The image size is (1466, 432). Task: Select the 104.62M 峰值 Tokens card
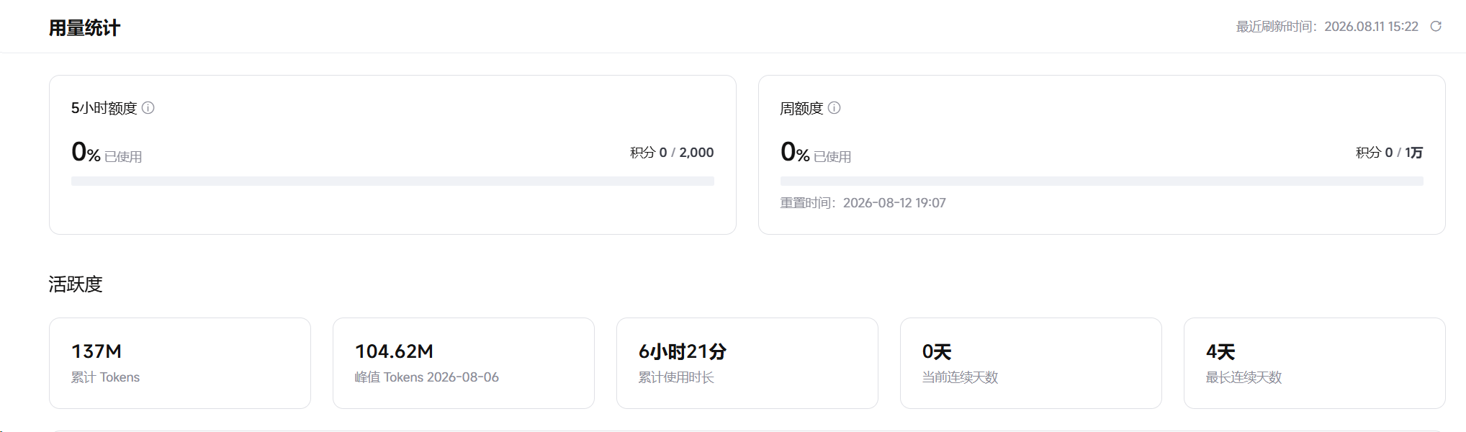[x=464, y=364]
